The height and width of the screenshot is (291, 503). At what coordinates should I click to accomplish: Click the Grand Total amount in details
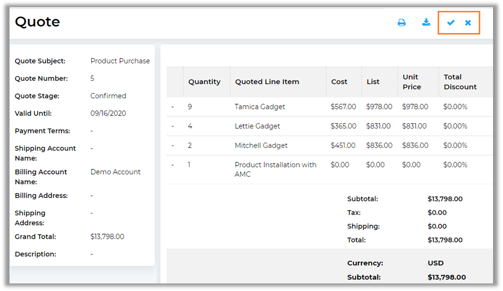[x=107, y=237]
